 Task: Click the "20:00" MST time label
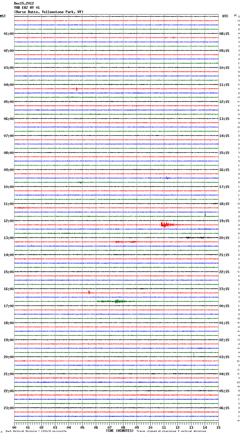[x=9, y=357]
